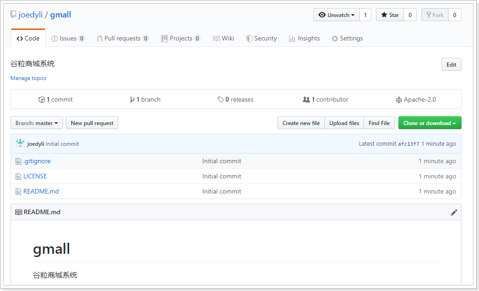This screenshot has height=291, width=479.
Task: Click the pencil icon to edit README.md
Action: (454, 212)
